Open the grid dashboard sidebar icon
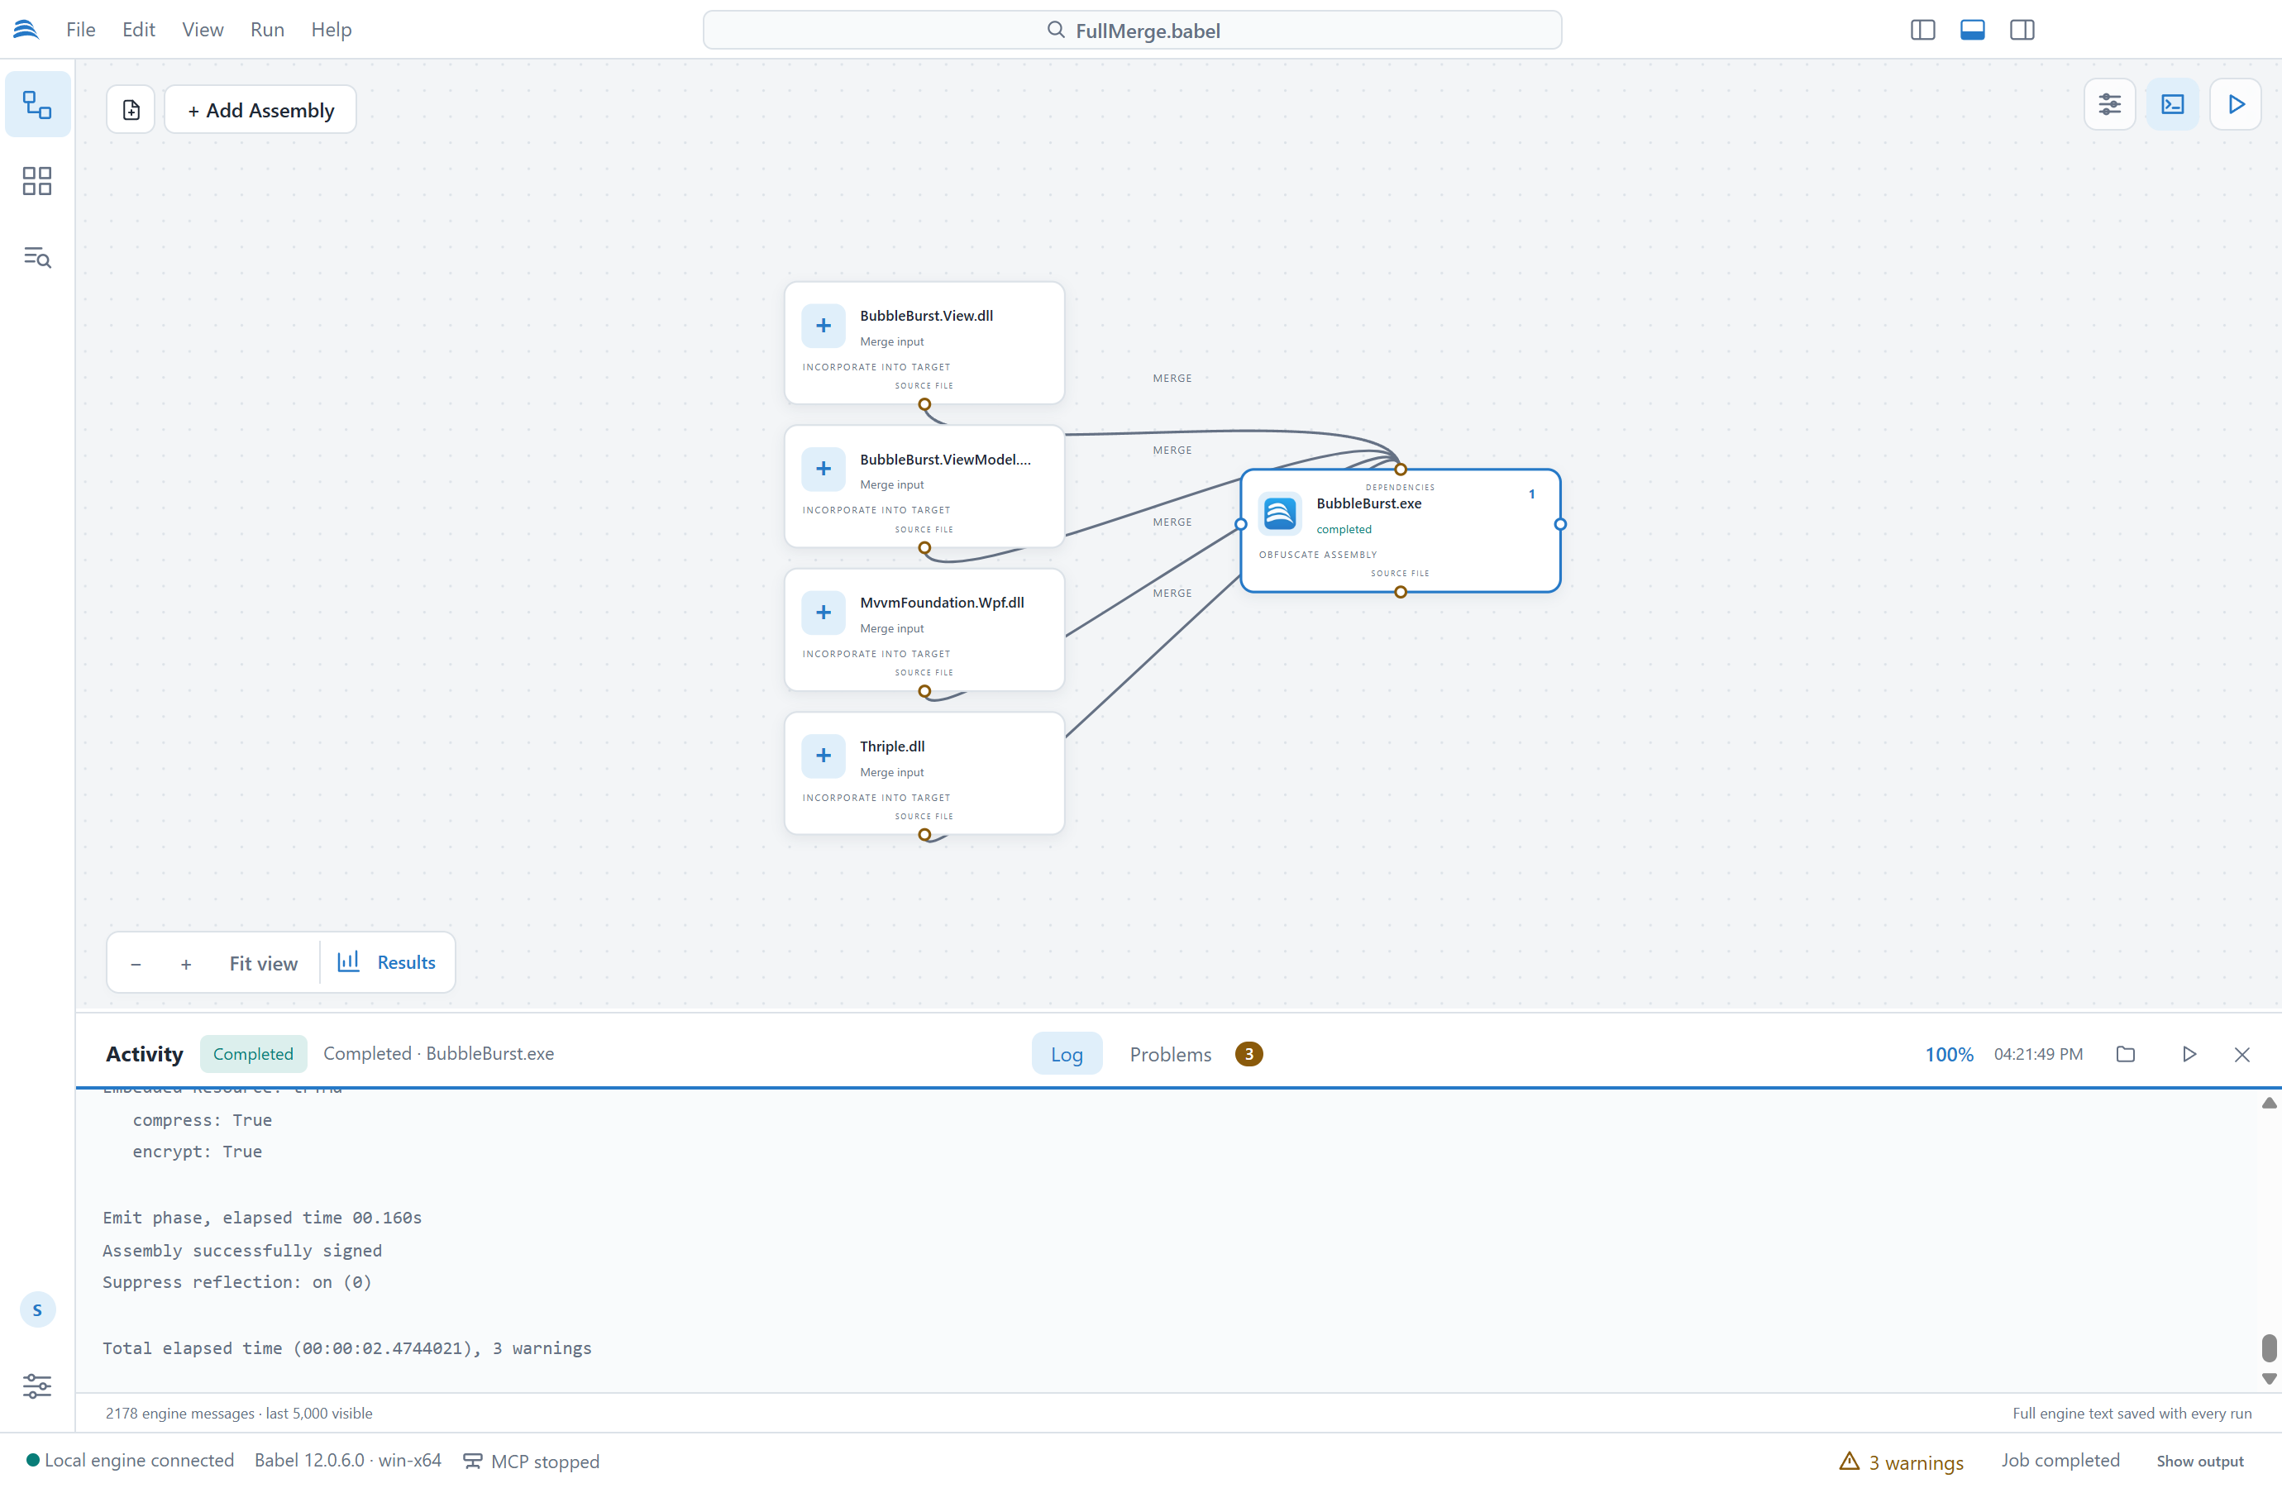The image size is (2282, 1488). [x=37, y=181]
